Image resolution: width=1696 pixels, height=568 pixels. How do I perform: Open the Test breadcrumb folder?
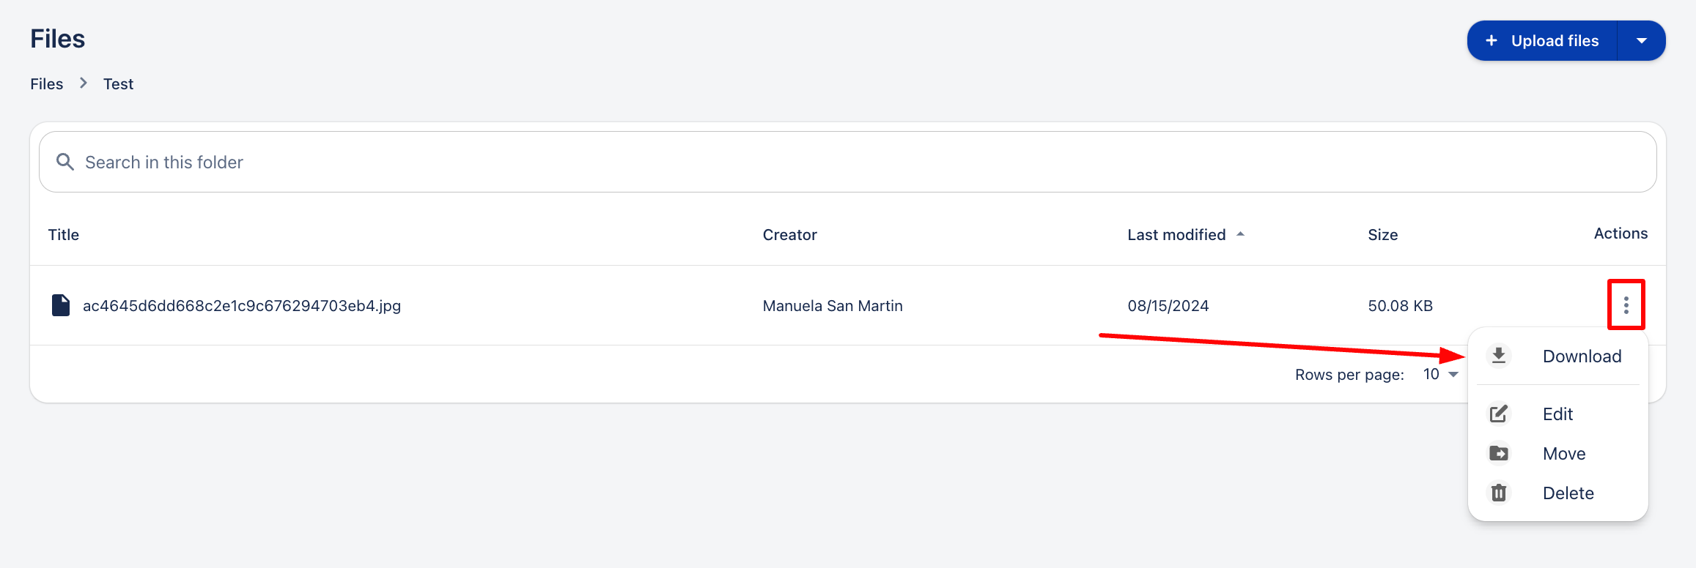pos(118,84)
